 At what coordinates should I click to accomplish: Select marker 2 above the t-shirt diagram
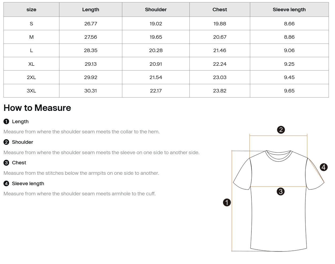pos(281,130)
